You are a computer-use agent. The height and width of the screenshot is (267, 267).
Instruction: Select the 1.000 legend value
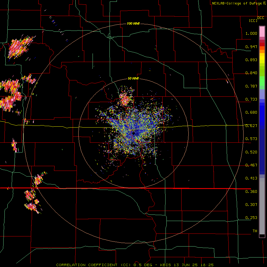pos(251,33)
